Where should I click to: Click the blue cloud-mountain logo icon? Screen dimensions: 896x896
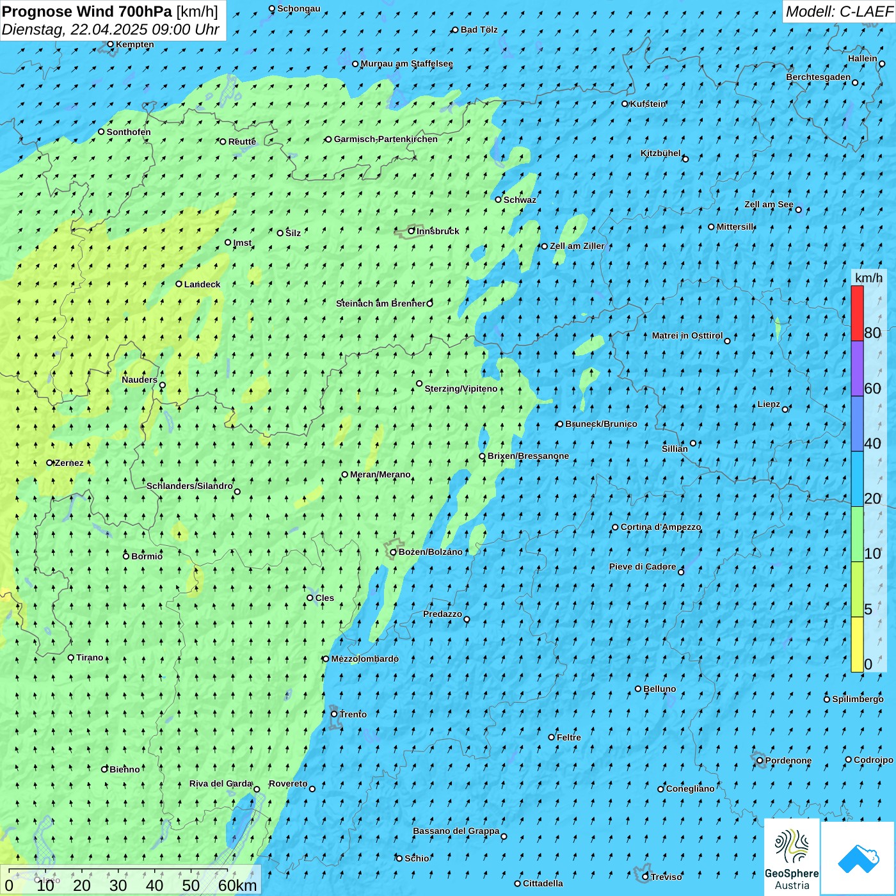[x=858, y=858]
